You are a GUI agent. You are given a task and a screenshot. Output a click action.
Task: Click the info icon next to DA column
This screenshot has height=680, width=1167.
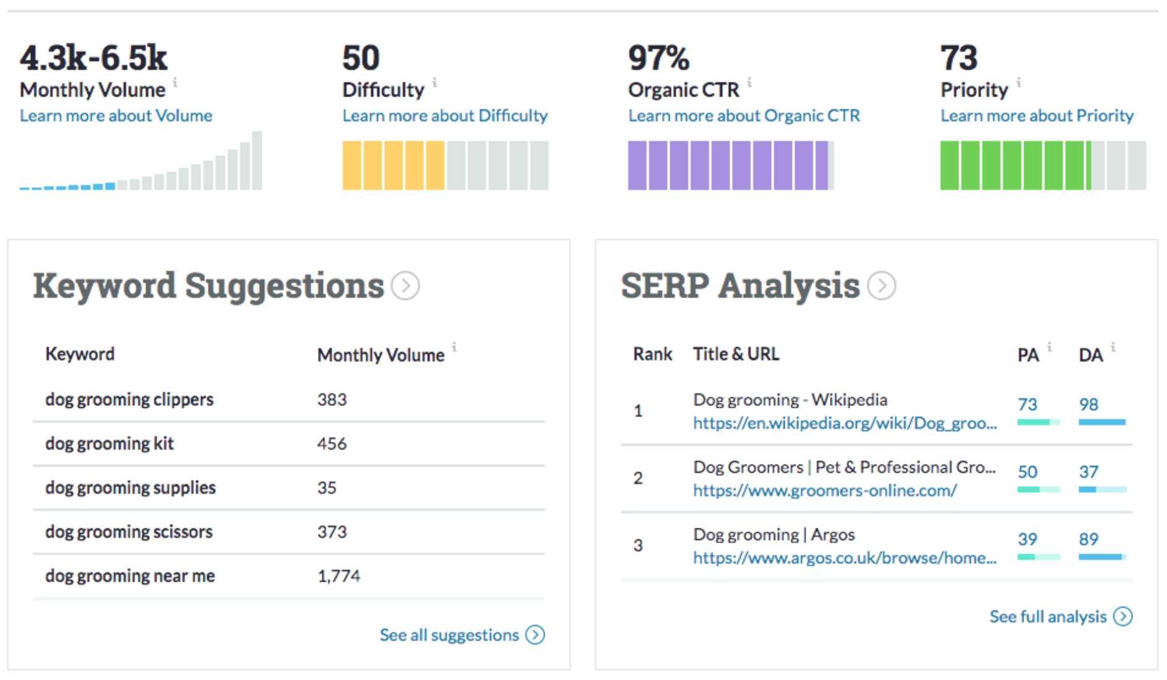1112,346
